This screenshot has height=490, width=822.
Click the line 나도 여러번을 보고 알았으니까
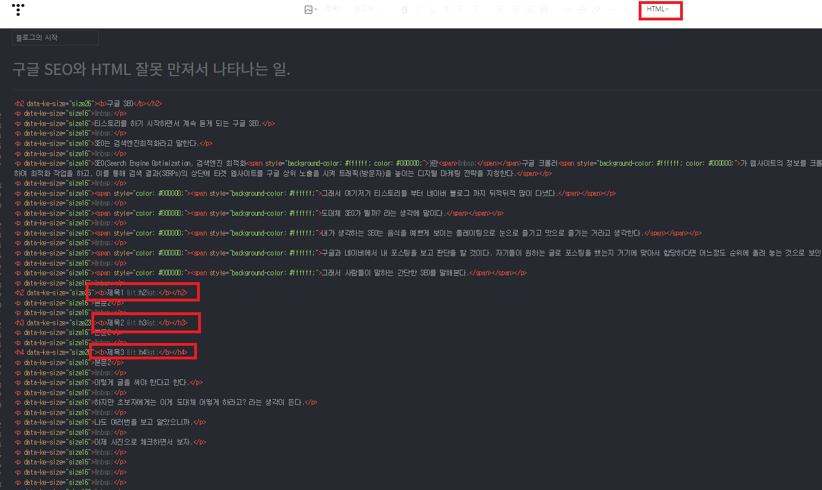[110, 422]
